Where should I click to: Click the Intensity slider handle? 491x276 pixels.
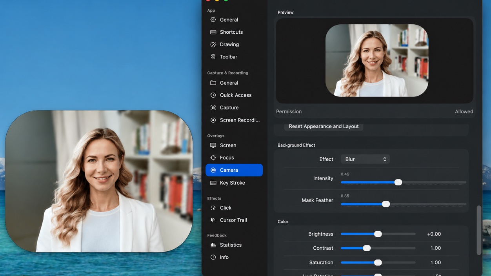pos(398,182)
